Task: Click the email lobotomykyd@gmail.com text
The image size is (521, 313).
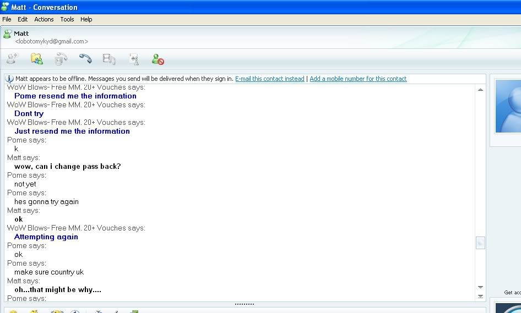Action: (52, 41)
